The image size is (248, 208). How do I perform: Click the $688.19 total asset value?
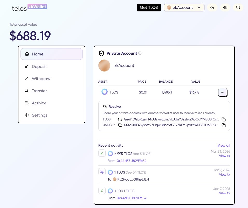pyautogui.click(x=30, y=36)
